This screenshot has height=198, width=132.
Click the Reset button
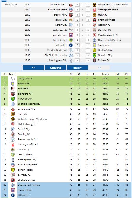77,68
